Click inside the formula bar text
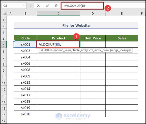This screenshot has height=124, width=146. [x=75, y=6]
